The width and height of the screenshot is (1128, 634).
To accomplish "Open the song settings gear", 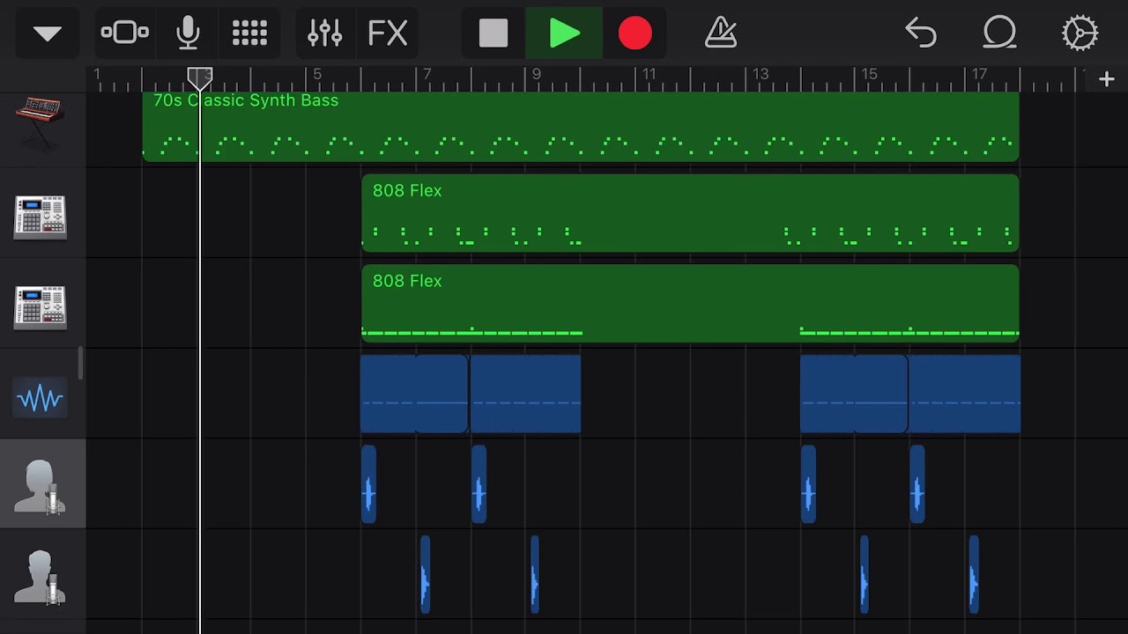I will 1080,33.
